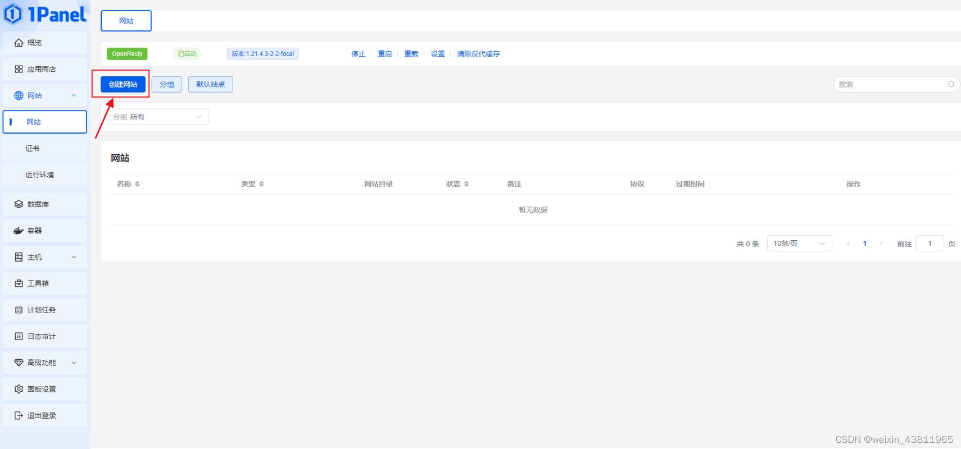This screenshot has width=961, height=449.
Task: Click search magnifier icon in 搜索 box
Action: 951,84
